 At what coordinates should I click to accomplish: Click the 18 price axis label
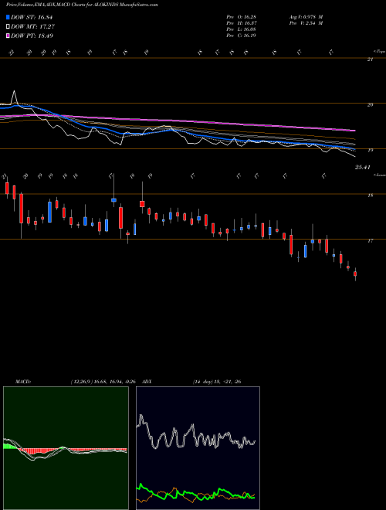[370, 195]
